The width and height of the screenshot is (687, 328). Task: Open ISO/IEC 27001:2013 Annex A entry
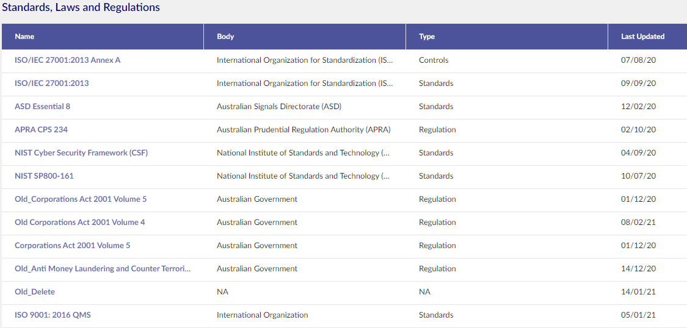tap(67, 60)
